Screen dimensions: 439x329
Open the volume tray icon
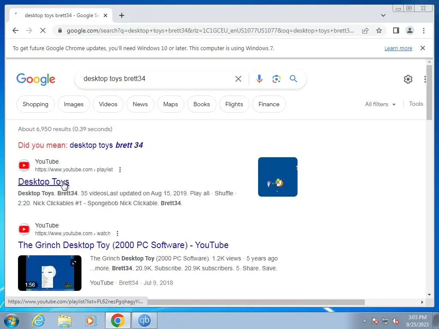[x=396, y=321]
